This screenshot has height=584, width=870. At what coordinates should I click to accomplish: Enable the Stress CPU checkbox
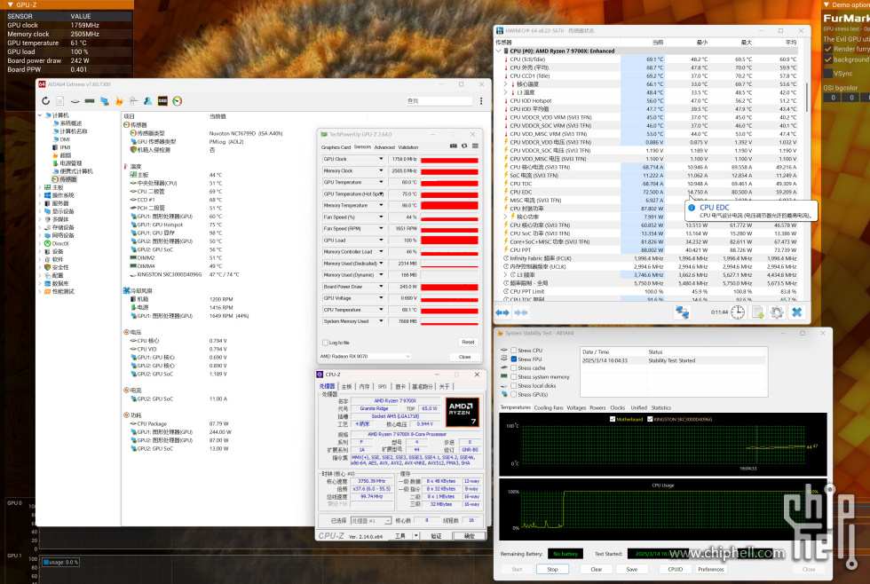514,351
